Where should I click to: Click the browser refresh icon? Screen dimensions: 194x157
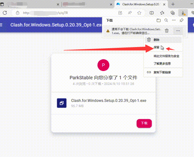pos(5,13)
